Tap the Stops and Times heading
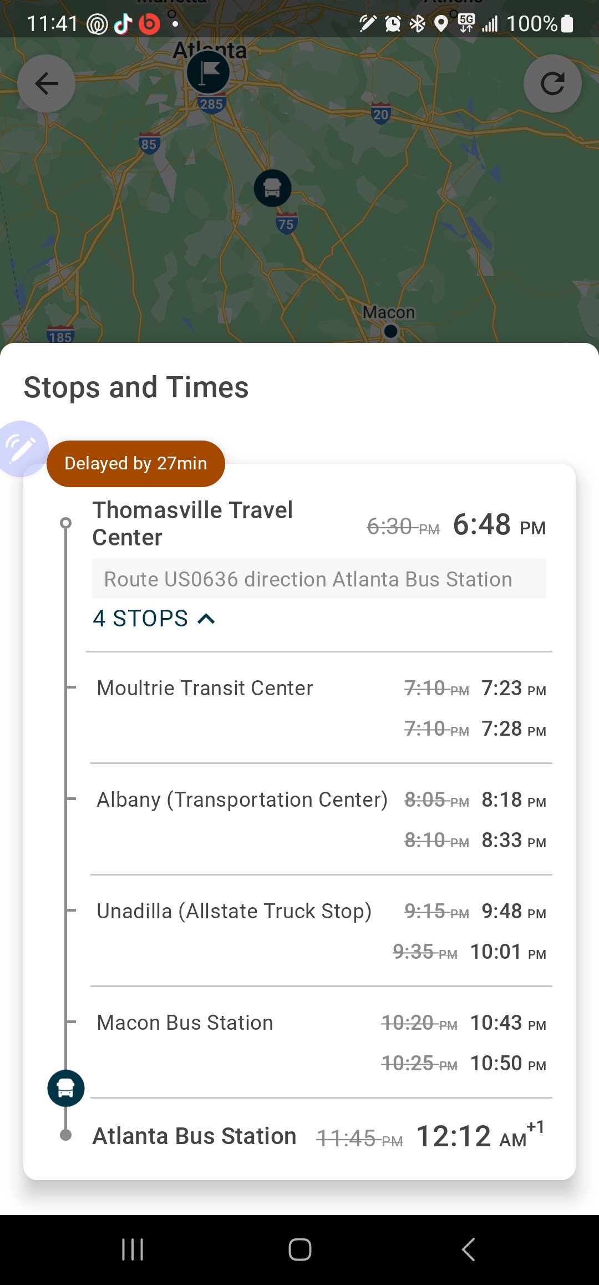The height and width of the screenshot is (1285, 599). 136,387
